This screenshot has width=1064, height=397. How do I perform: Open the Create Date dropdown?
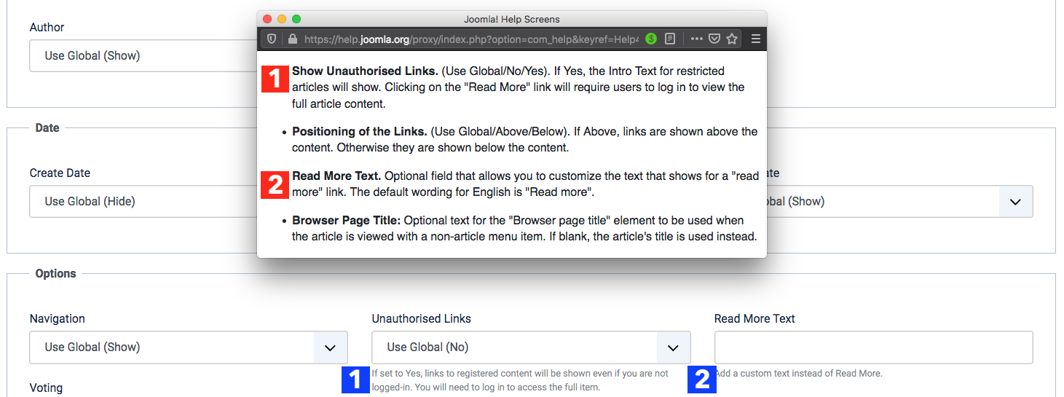143,201
